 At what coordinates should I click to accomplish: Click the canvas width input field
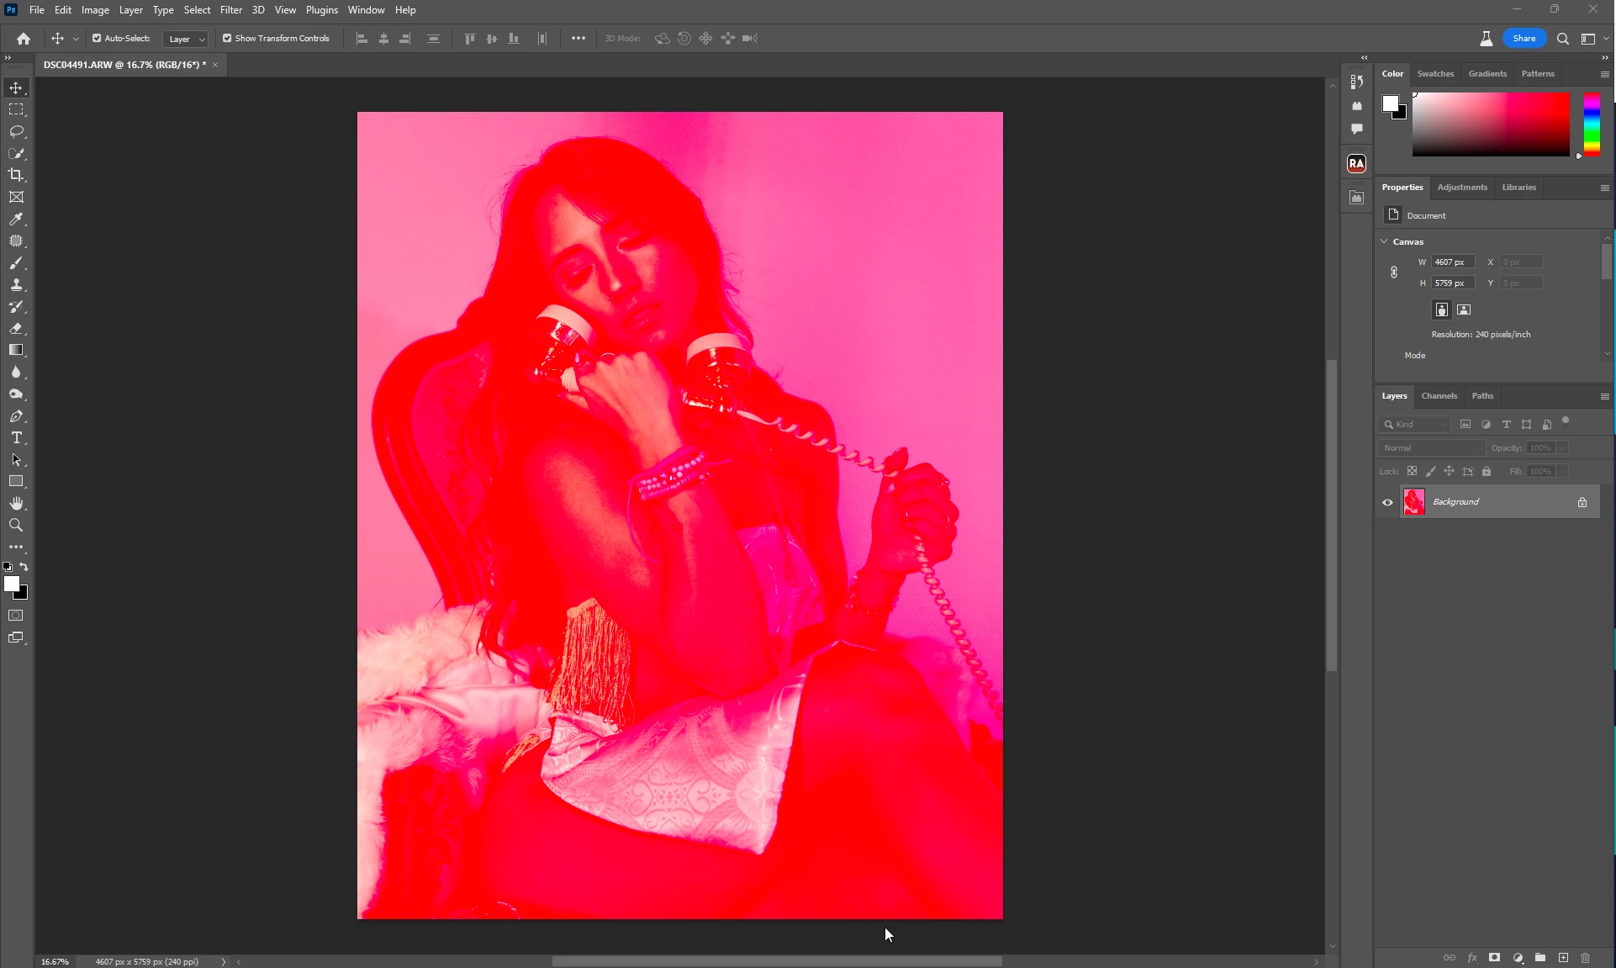(x=1452, y=262)
